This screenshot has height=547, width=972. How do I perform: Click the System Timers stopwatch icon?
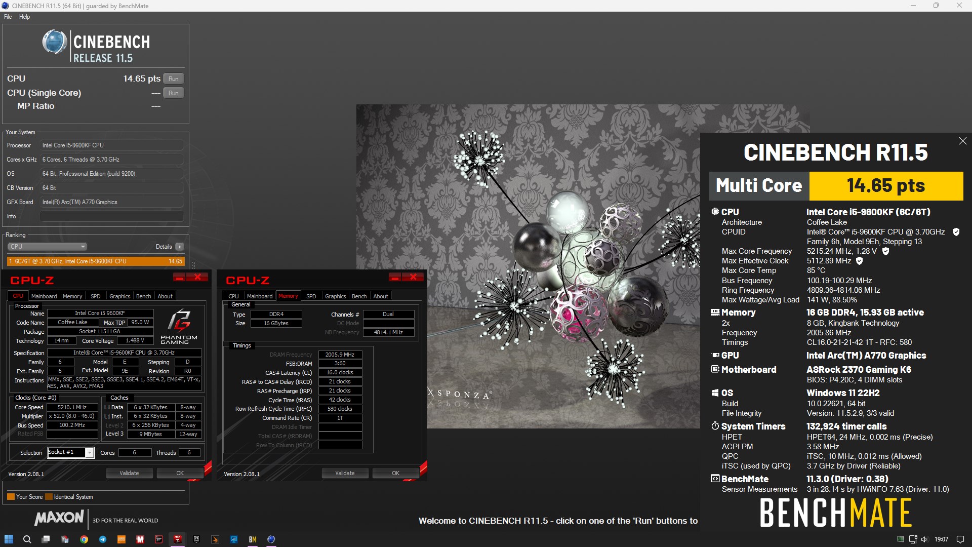pyautogui.click(x=715, y=426)
